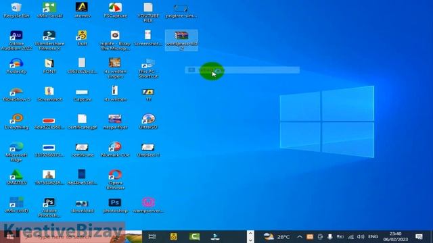Select the pngtree-sim image file
Screen dimensions: 433x243
pos(181,11)
